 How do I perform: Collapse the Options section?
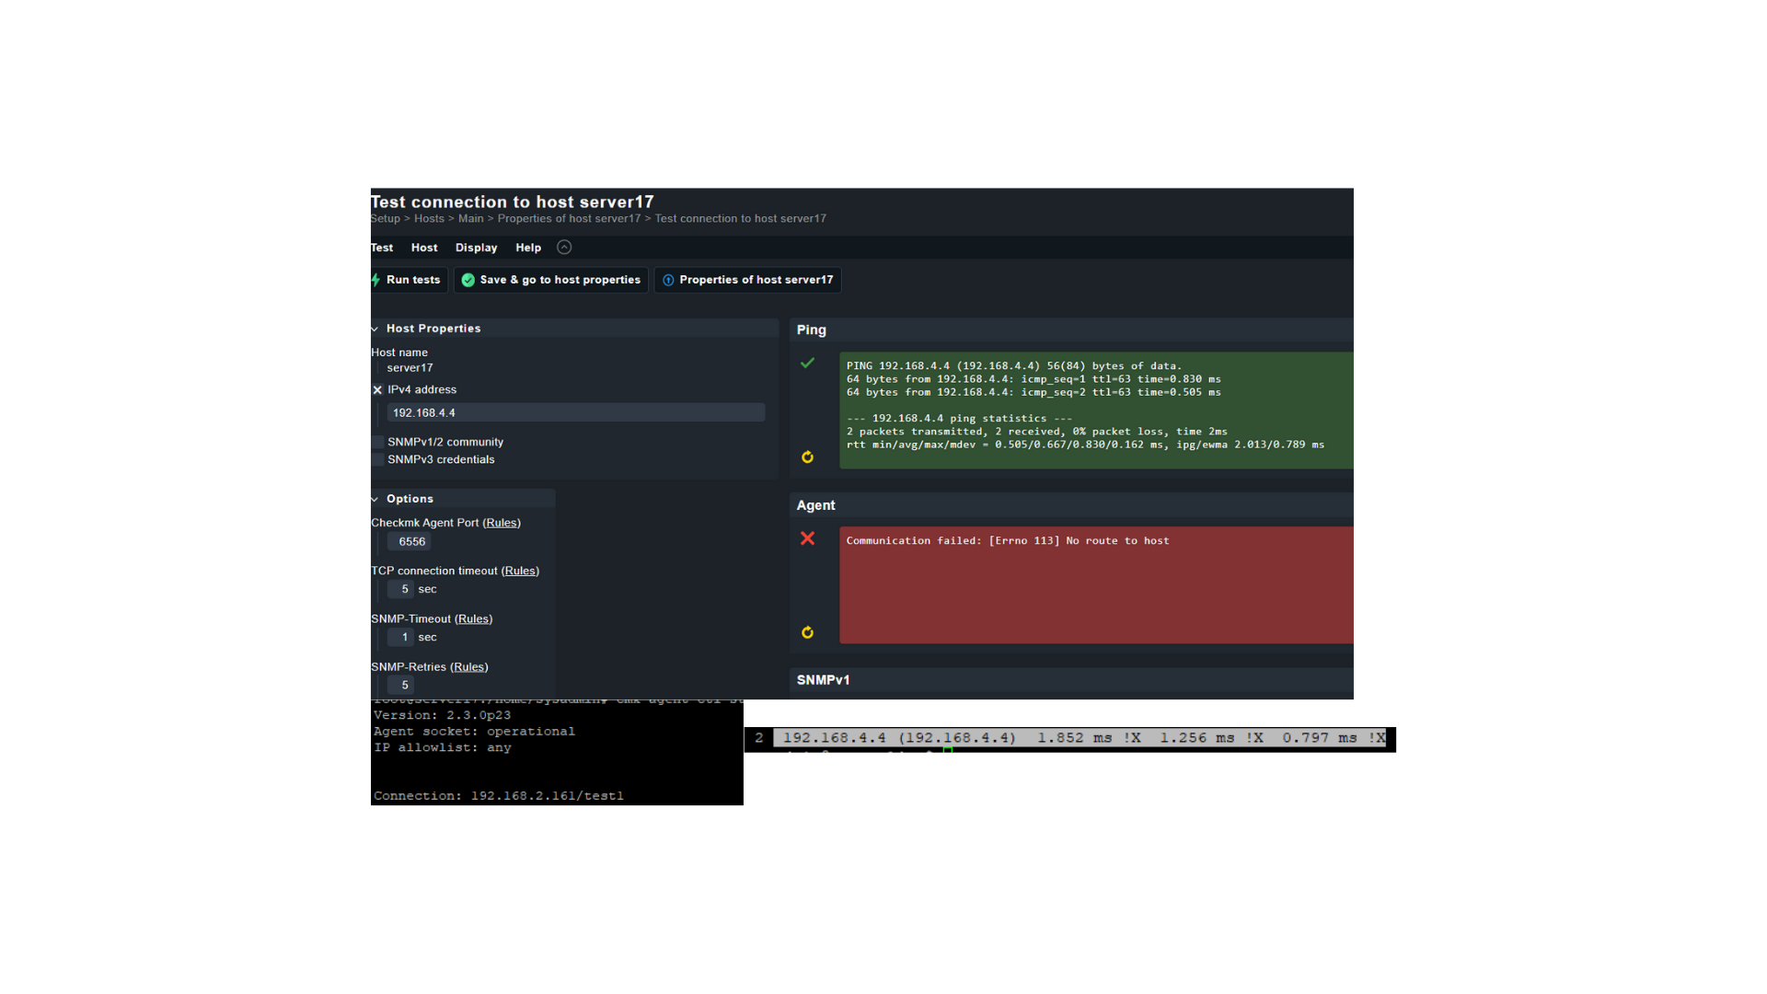point(375,499)
